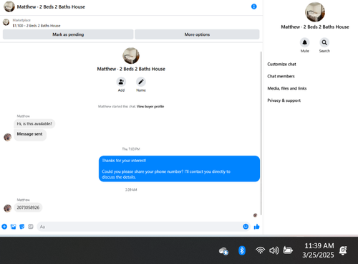Viewport: 358px width, 264px height.
Task: Click the 'Hi, is this available?' message bubble
Action: 34,123
